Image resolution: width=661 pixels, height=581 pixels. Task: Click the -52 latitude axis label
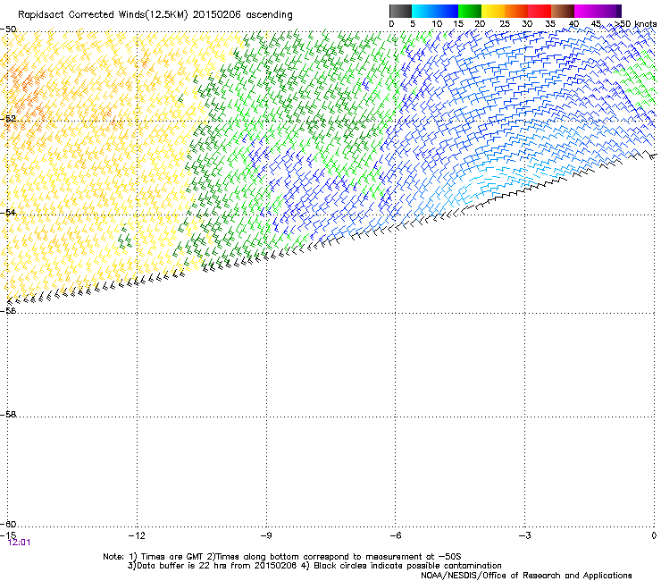coord(8,119)
